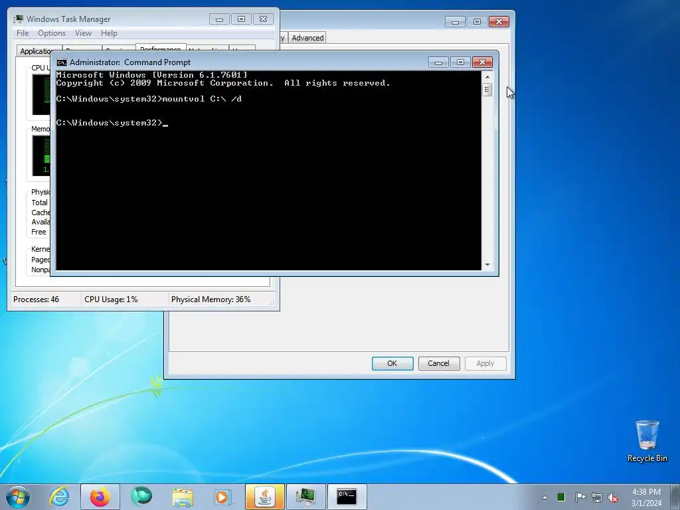Show hidden tray icons arrow
This screenshot has height=510, width=680.
[x=545, y=497]
